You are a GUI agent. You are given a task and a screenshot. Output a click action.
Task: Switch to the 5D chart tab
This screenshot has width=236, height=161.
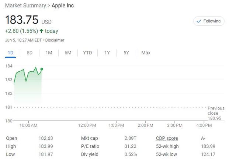[30, 53]
